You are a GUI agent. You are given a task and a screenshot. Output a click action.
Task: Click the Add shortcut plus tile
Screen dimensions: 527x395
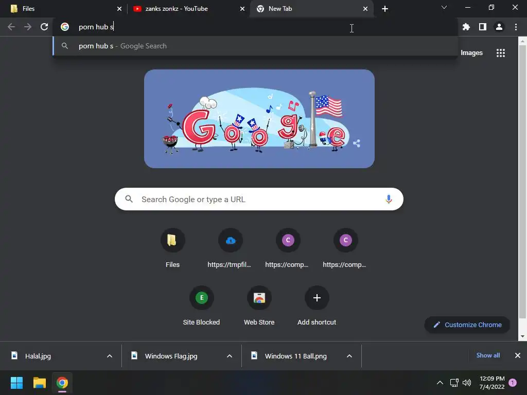click(x=317, y=306)
